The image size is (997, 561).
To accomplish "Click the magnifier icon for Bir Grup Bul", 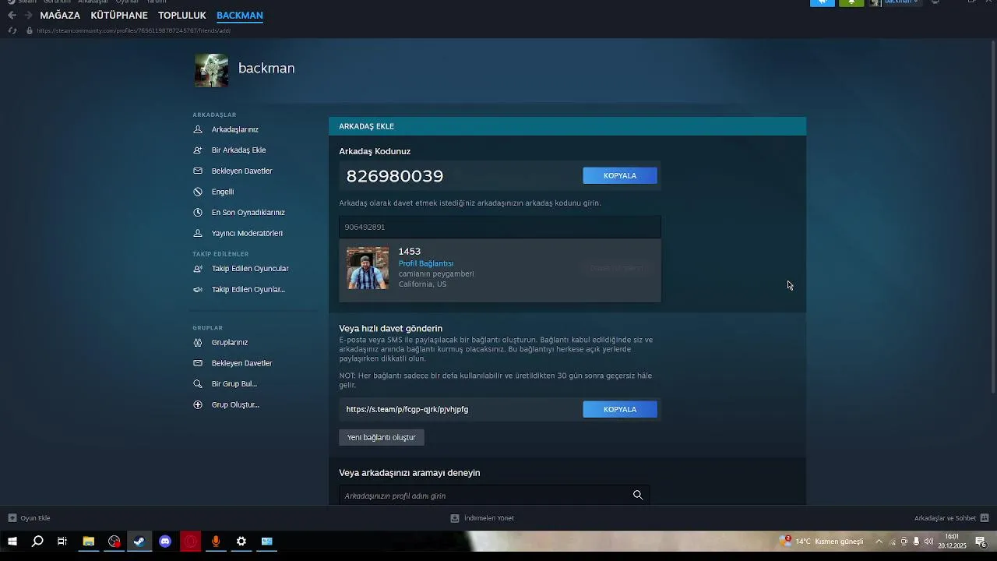I will [198, 383].
